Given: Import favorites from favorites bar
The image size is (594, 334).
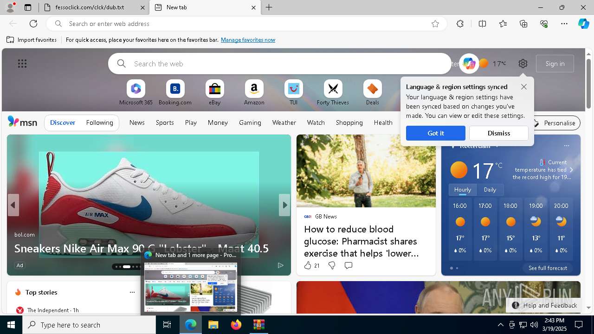Looking at the screenshot, I should pos(32,40).
